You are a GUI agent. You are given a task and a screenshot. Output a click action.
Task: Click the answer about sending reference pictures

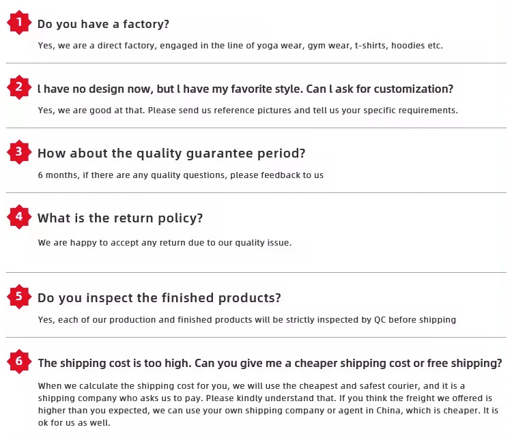click(x=248, y=111)
